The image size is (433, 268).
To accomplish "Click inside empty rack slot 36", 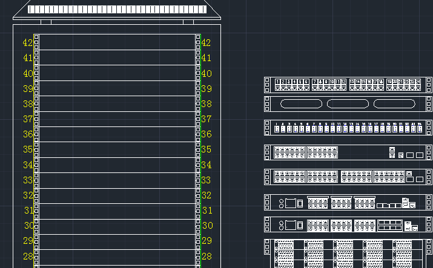I will (x=117, y=134).
